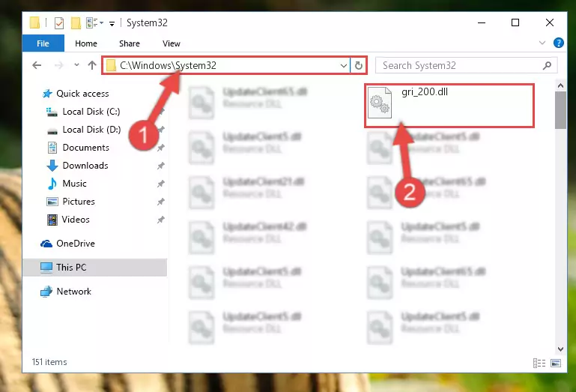Viewport: 576px width, 392px height.
Task: Minimize the System32 window
Action: click(482, 22)
